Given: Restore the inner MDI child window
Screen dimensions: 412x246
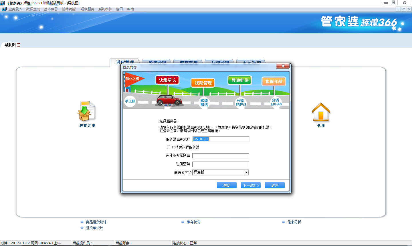Looking at the screenshot, I should pos(404,9).
